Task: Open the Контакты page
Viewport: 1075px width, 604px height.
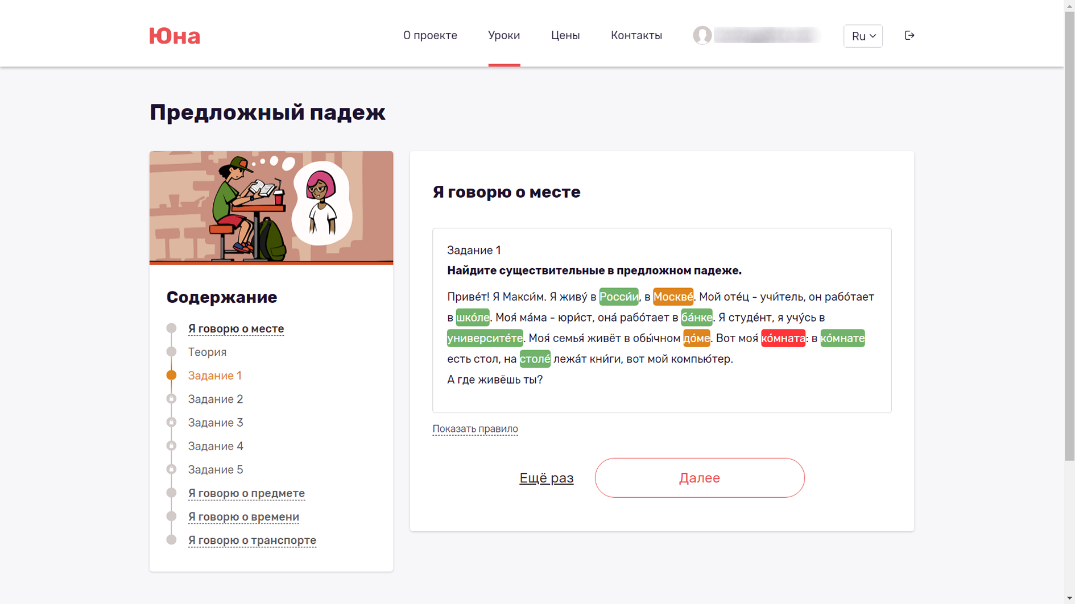Action: coord(636,35)
